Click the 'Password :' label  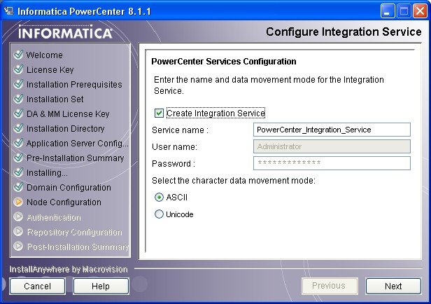coord(174,164)
